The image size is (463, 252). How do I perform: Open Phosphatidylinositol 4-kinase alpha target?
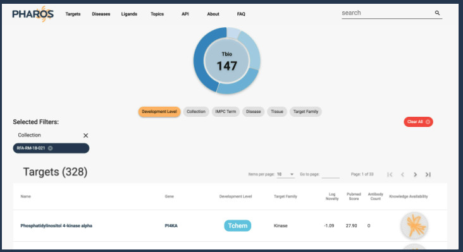point(56,225)
